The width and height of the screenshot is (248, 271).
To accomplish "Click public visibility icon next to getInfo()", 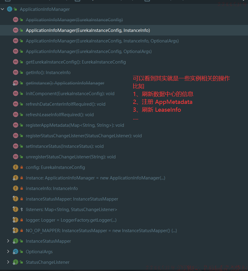I will pos(21,72).
